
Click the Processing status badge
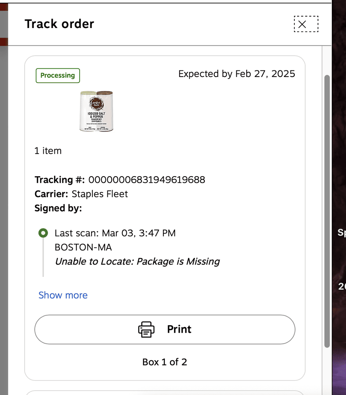click(x=58, y=75)
